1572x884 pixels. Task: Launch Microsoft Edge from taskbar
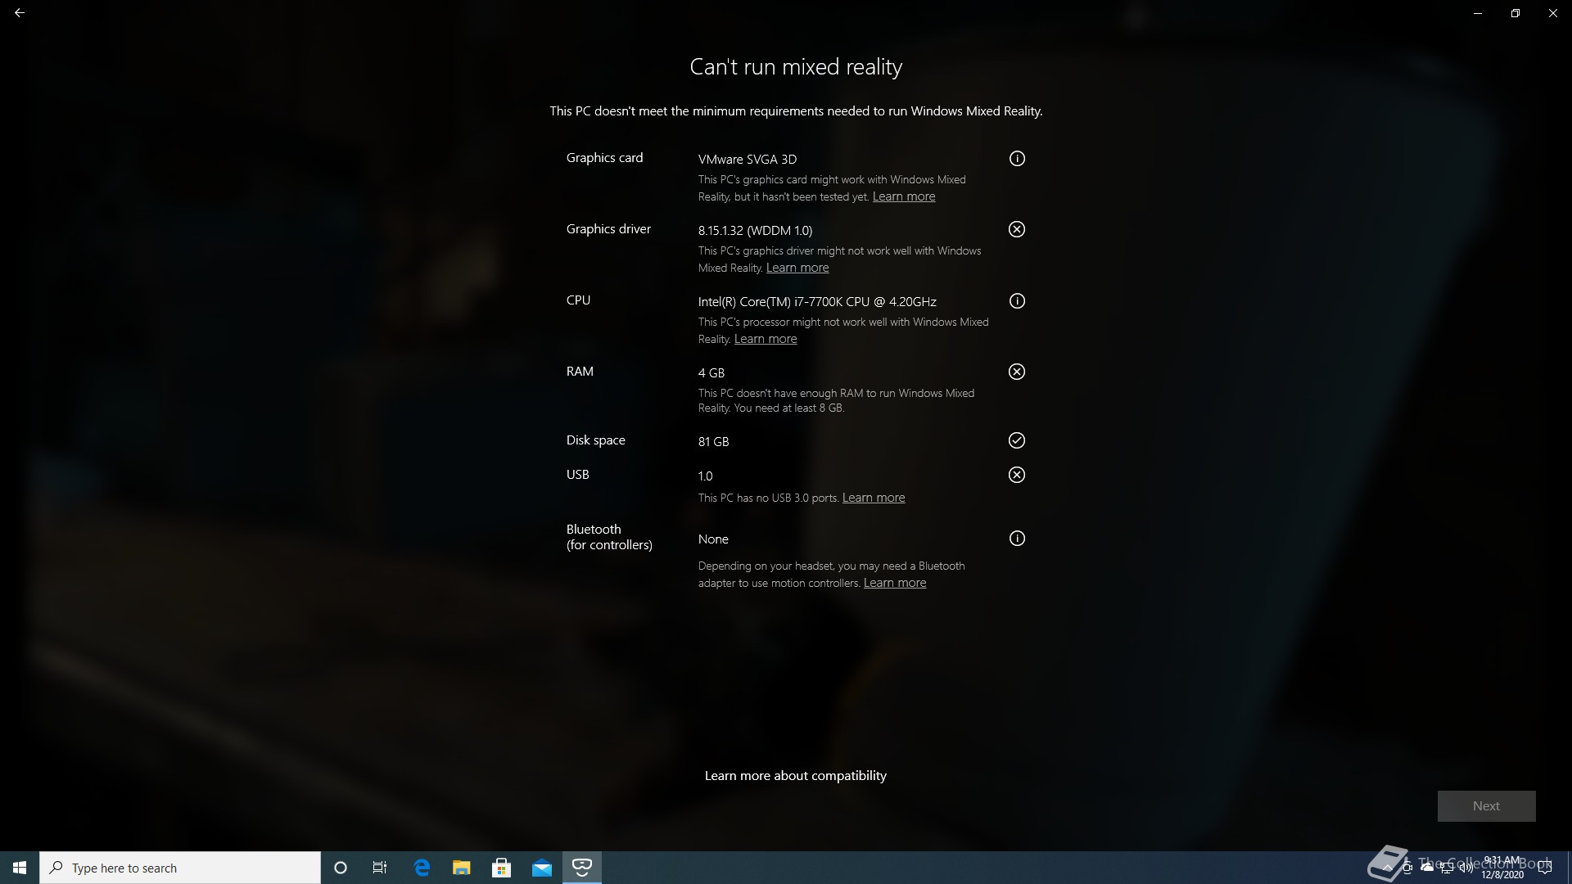(422, 868)
